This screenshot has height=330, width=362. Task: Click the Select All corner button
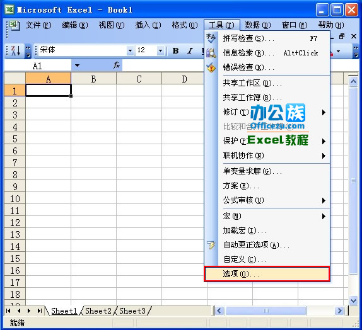15,79
